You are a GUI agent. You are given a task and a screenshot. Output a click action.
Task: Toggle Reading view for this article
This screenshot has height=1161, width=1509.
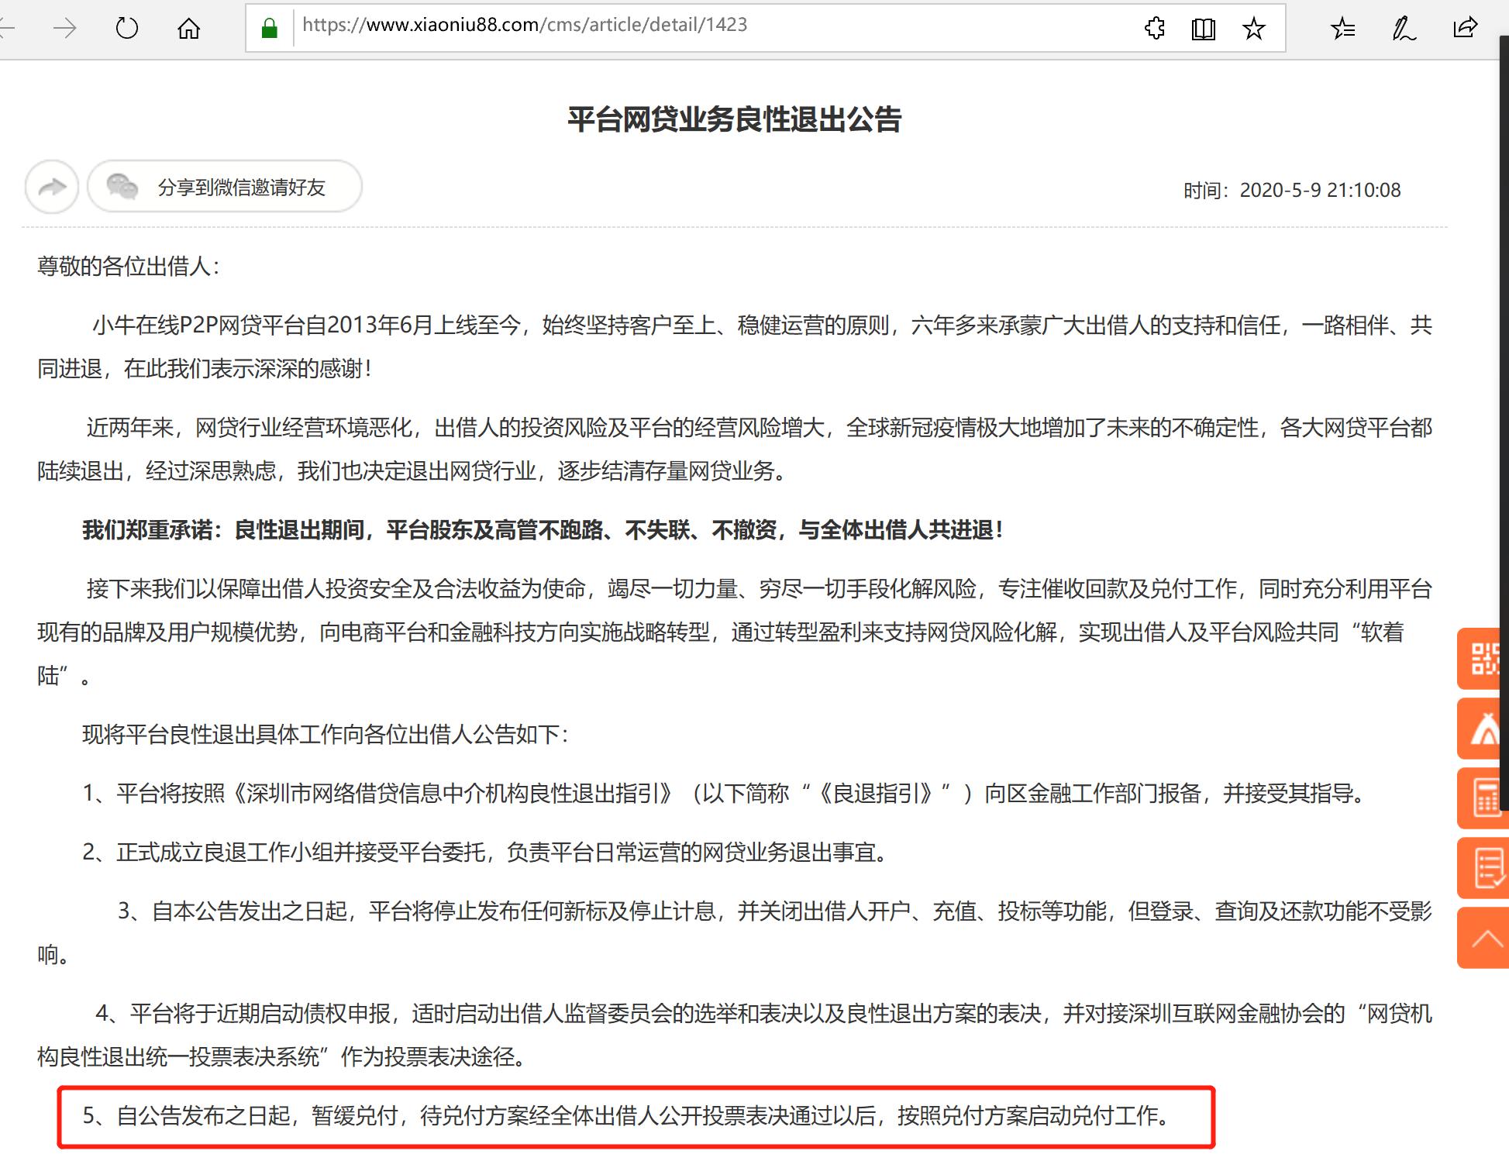point(1203,28)
